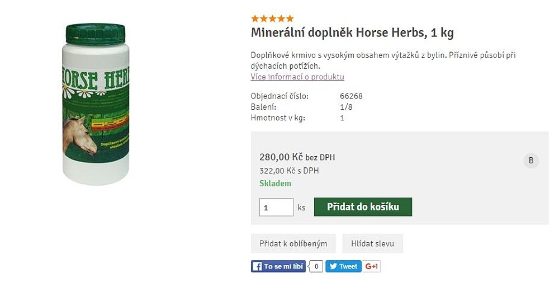Click the Facebook like counter showing 0

(x=316, y=266)
